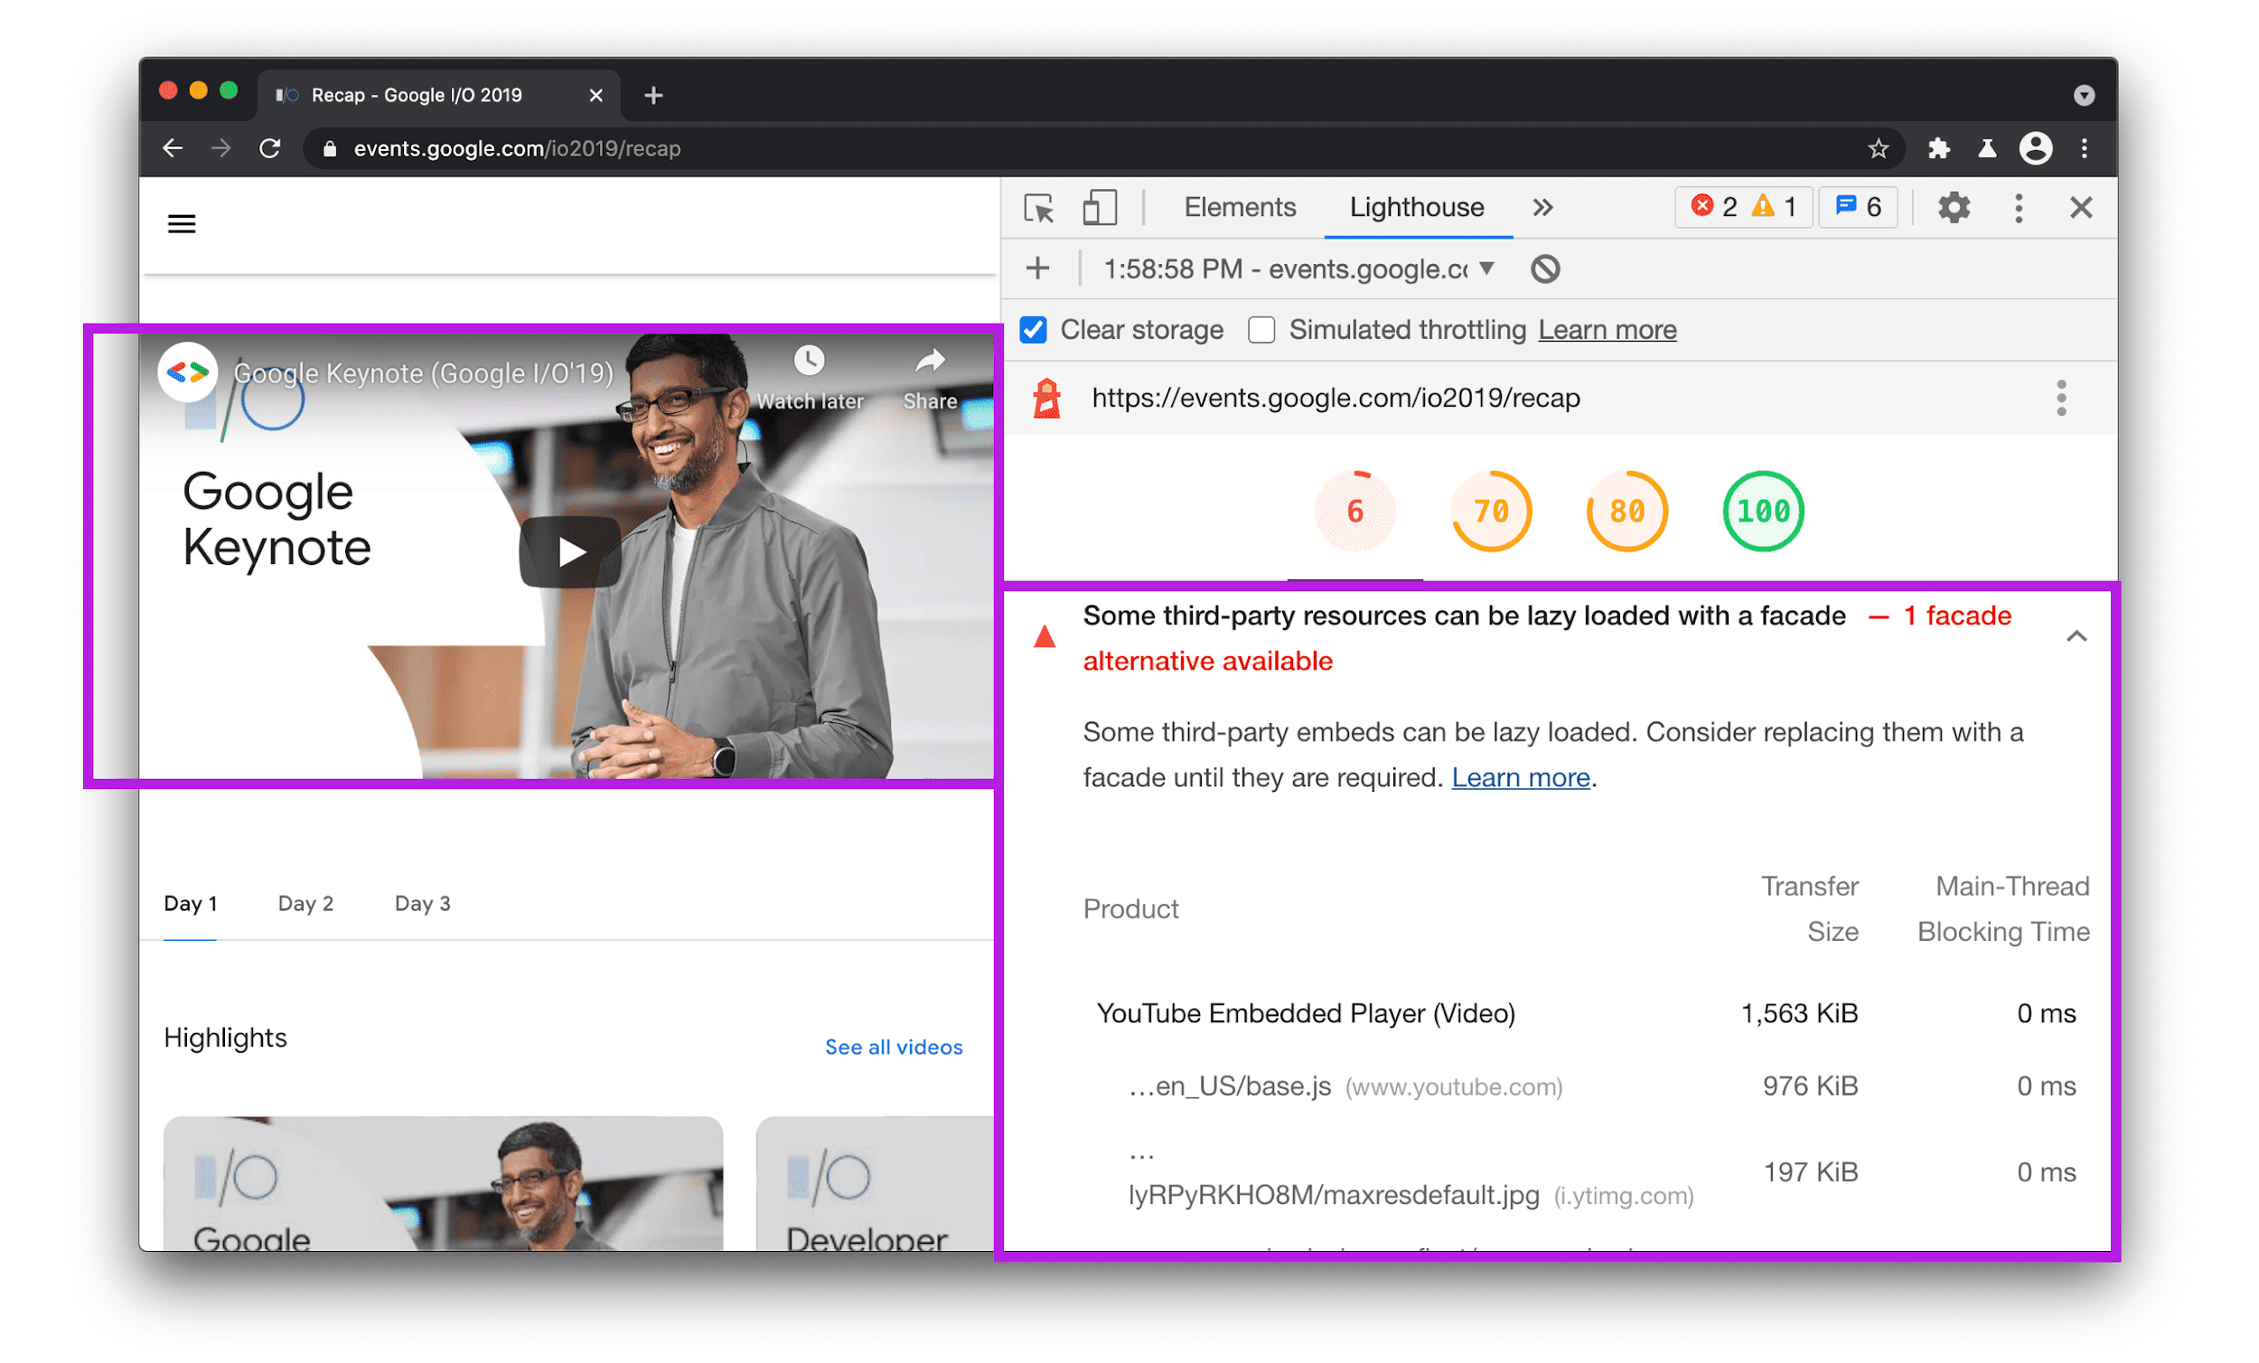Enable Simulated throttling checkbox
2259x1363 pixels.
click(x=1263, y=329)
